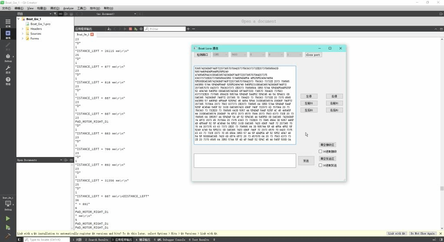Expand the Sources folder

point(23,33)
